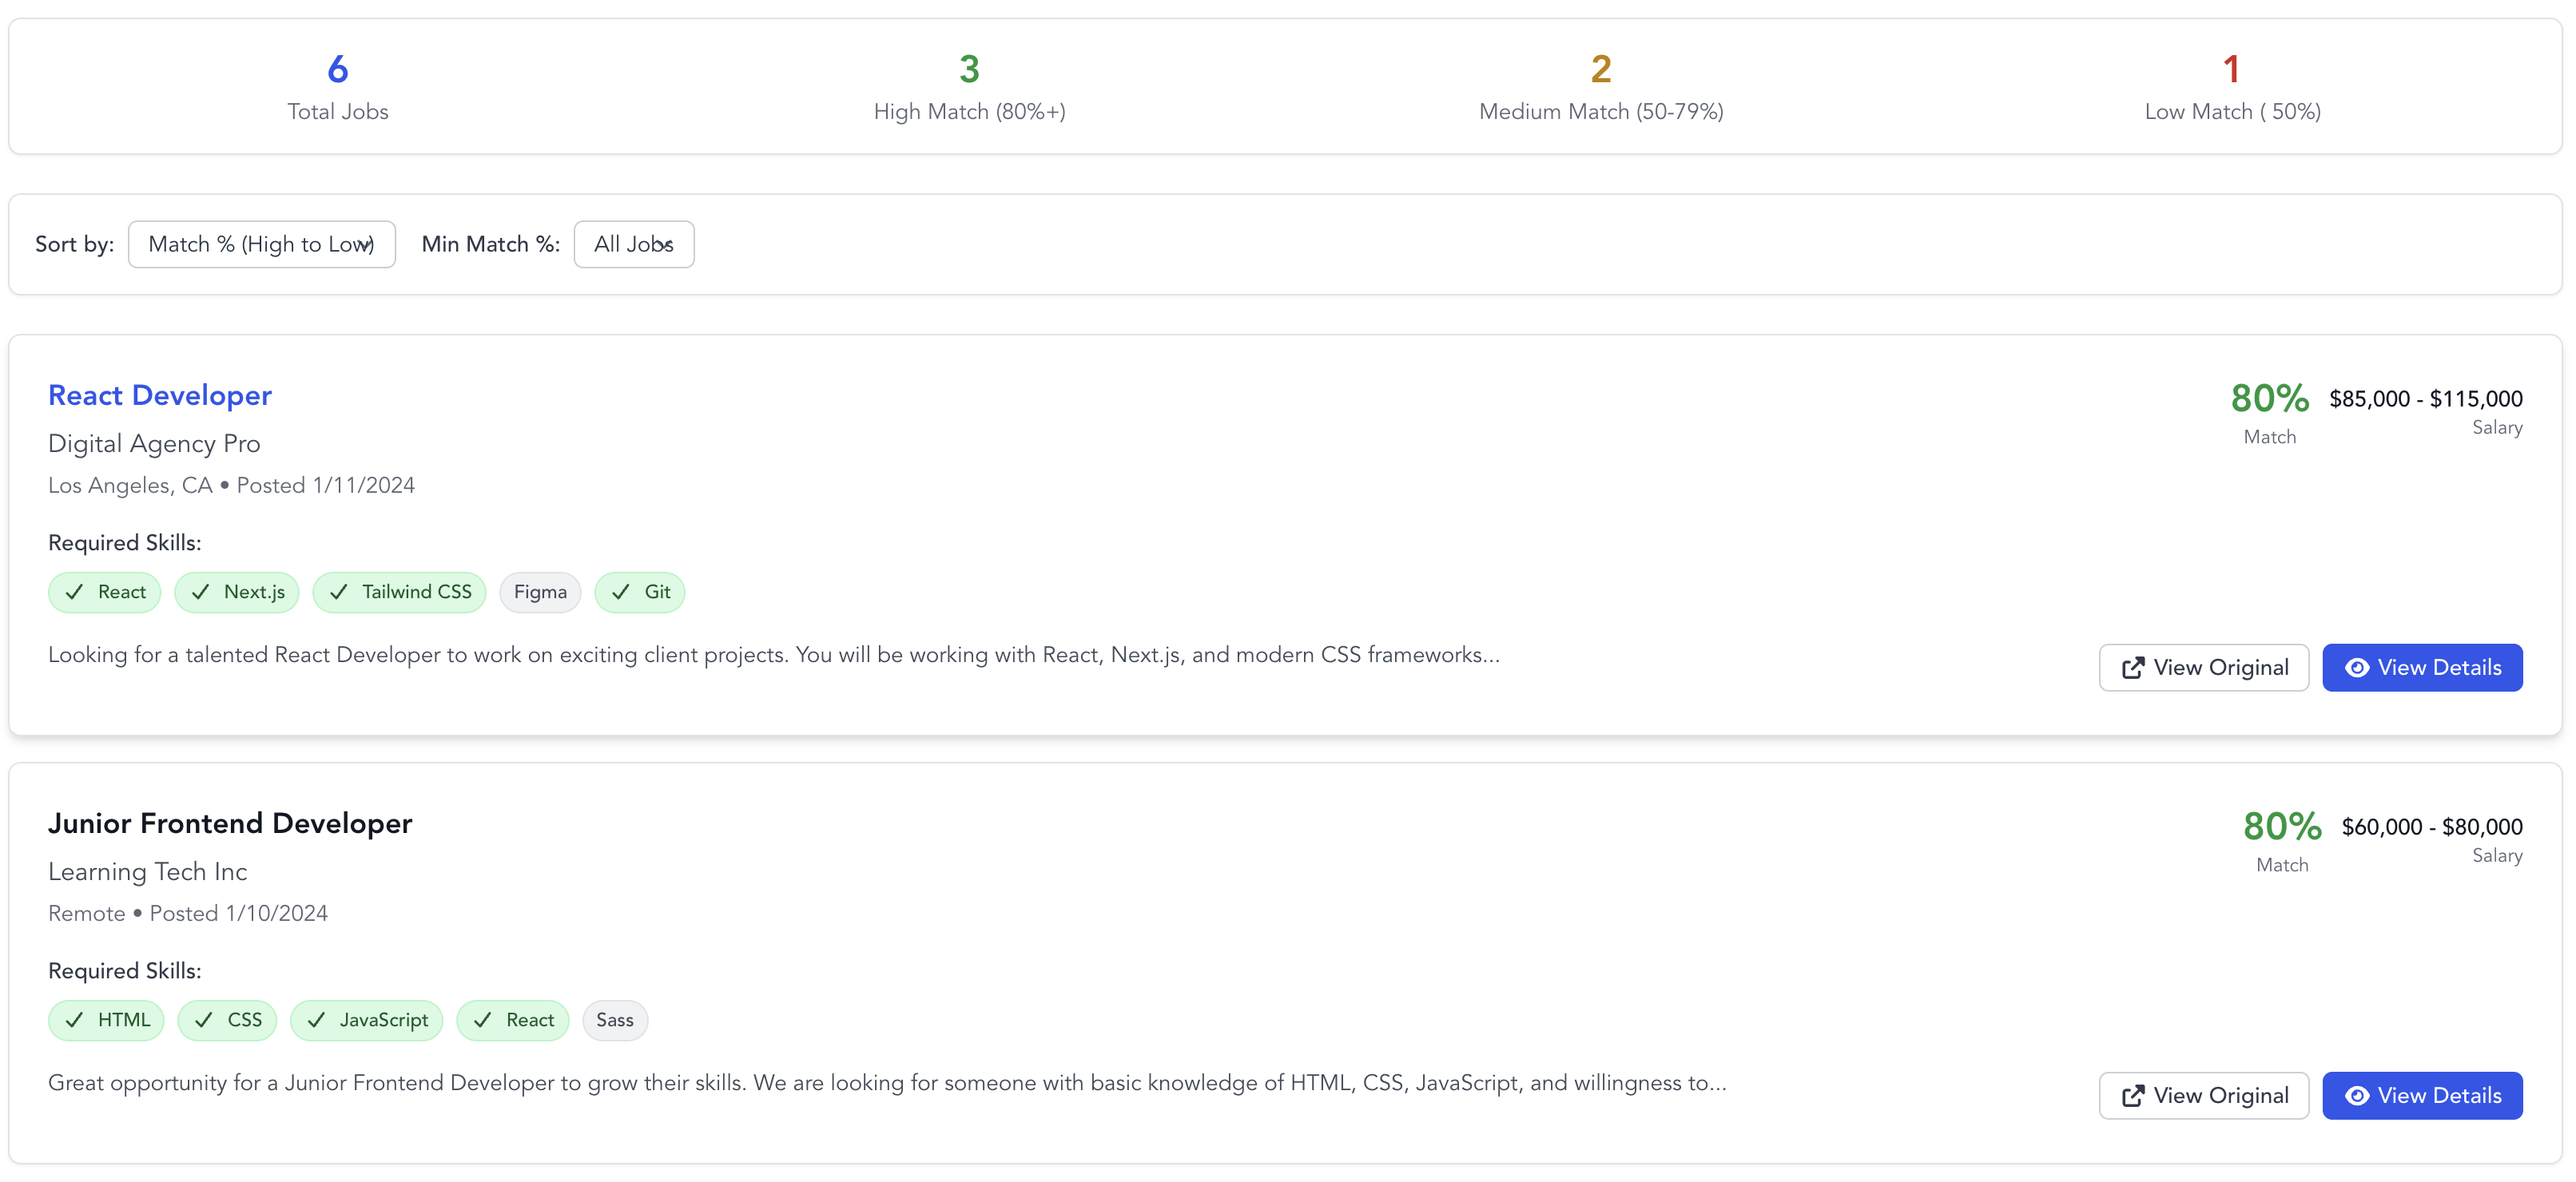Click the checkmark on Next.js skill tag
The image size is (2576, 1182).
point(201,593)
